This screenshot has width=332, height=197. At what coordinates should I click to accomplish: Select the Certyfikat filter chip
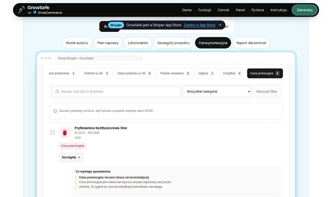point(232,73)
